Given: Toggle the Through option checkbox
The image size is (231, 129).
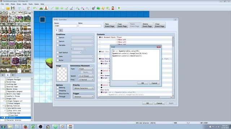Looking at the screenshot, I should tap(58, 96).
